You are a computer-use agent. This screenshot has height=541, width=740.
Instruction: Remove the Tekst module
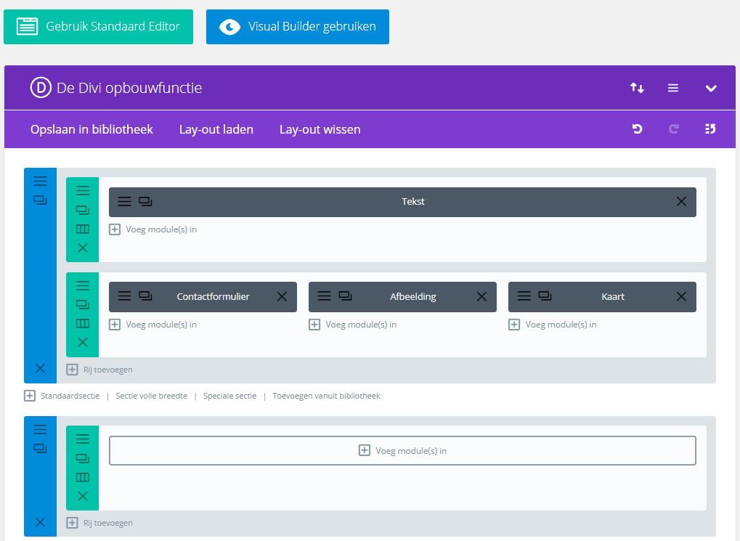click(681, 201)
